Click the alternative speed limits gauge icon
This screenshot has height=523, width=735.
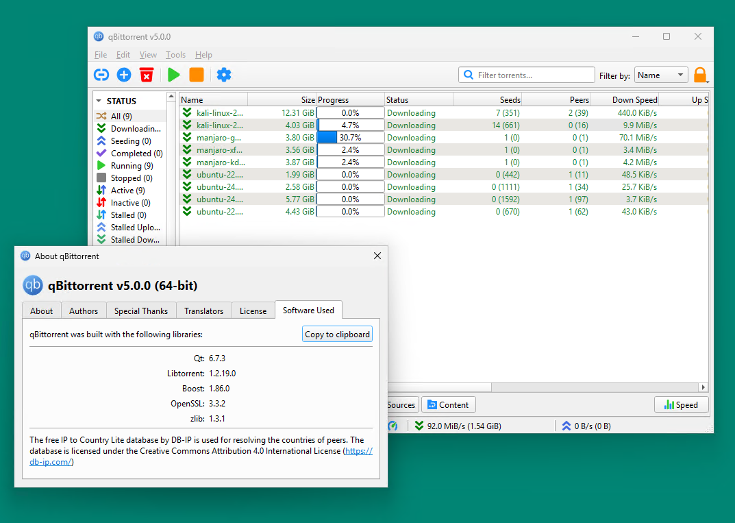click(393, 426)
